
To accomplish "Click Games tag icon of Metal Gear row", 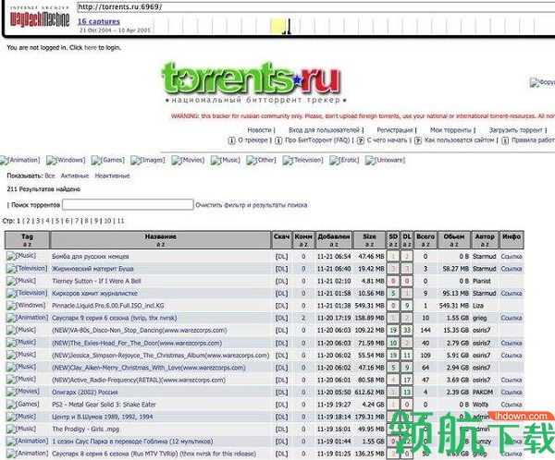I will tap(23, 404).
